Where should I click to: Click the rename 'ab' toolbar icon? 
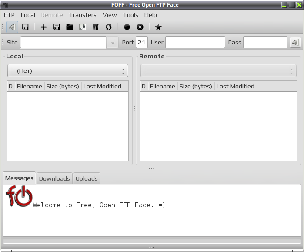coord(83,27)
